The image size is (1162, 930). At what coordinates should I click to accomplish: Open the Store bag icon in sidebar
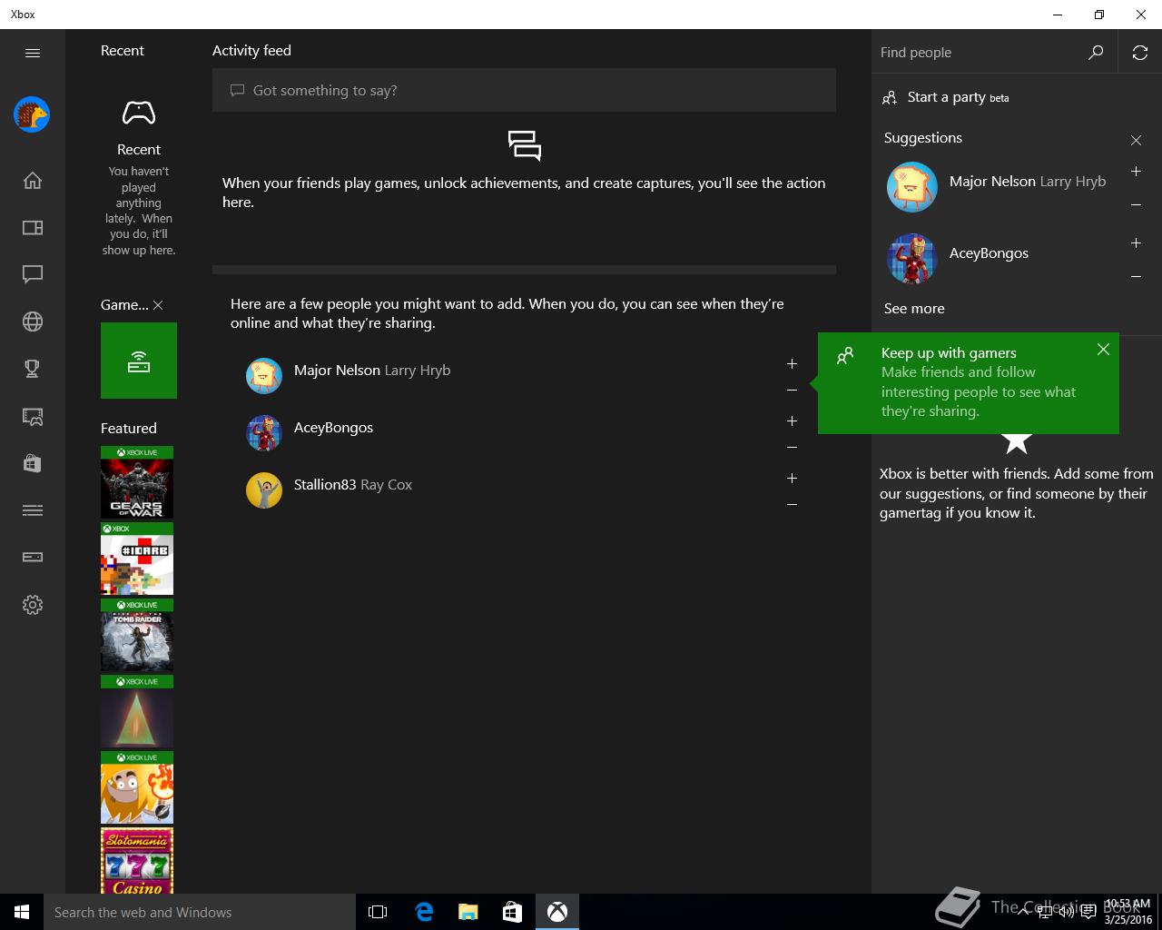pos(33,463)
